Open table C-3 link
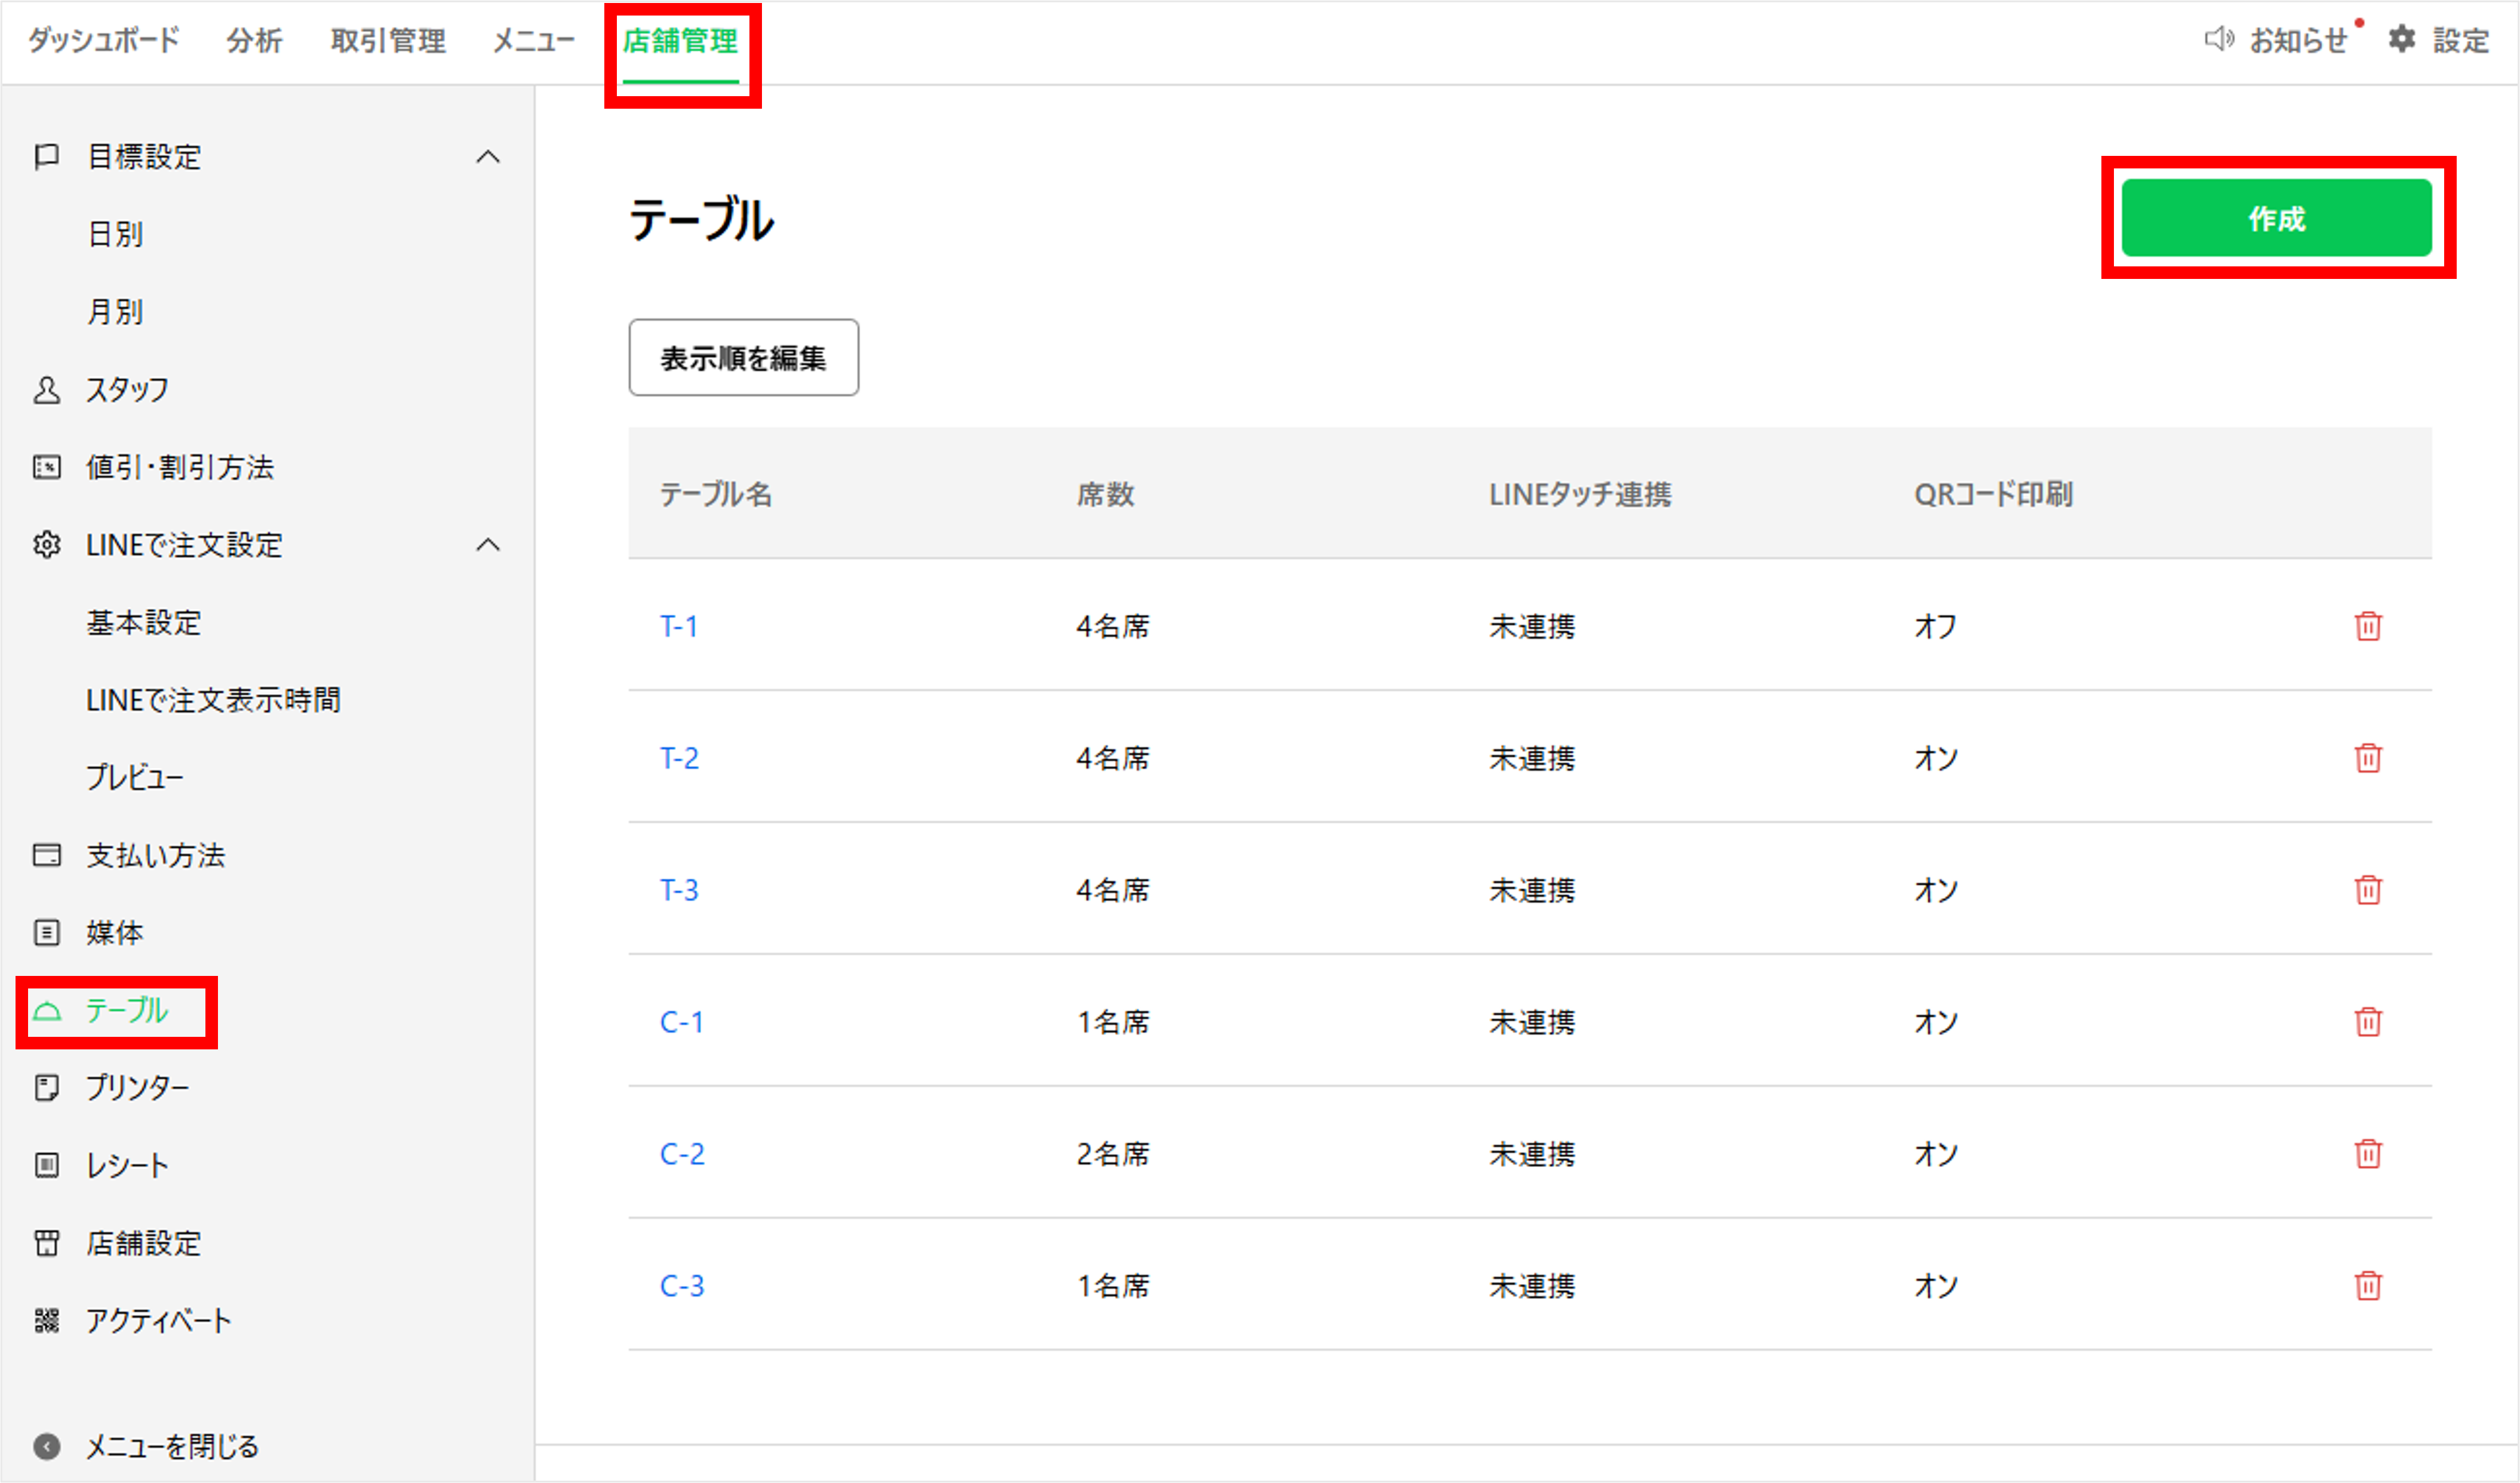The height and width of the screenshot is (1483, 2520). point(682,1286)
